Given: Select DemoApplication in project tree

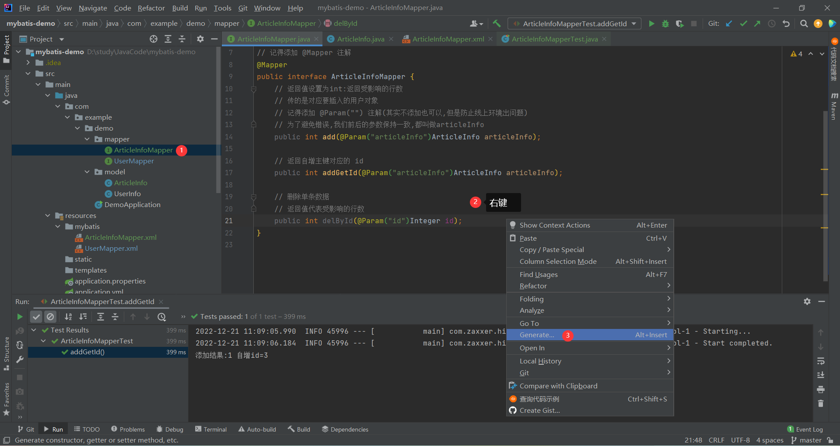Looking at the screenshot, I should (132, 204).
